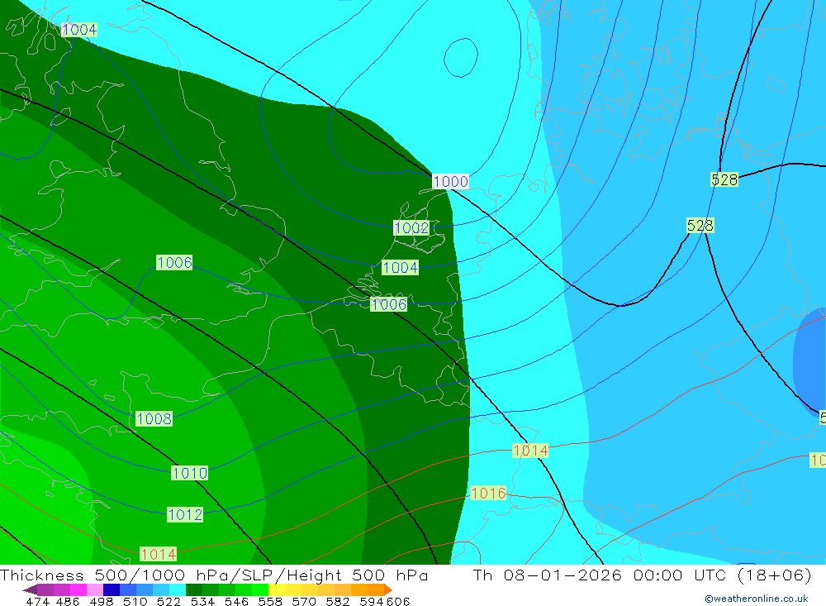Viewport: 826px width, 606px height.
Task: Click the 1006 label over Wales
Action: click(174, 262)
